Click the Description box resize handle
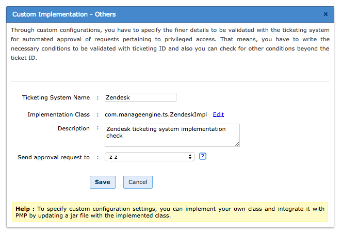Viewport: 342px width, 234px height. (x=237, y=144)
